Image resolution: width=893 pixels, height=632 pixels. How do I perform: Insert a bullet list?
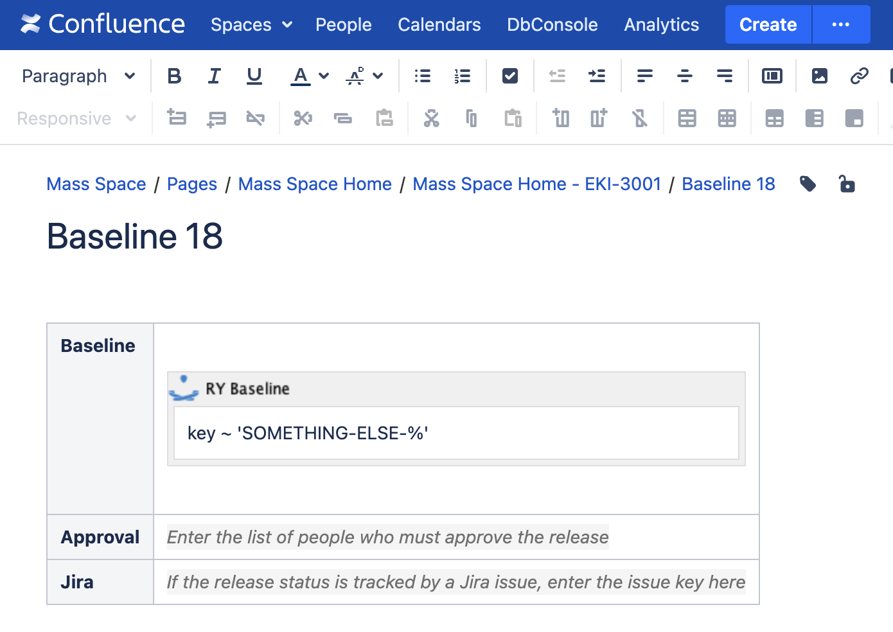[422, 76]
